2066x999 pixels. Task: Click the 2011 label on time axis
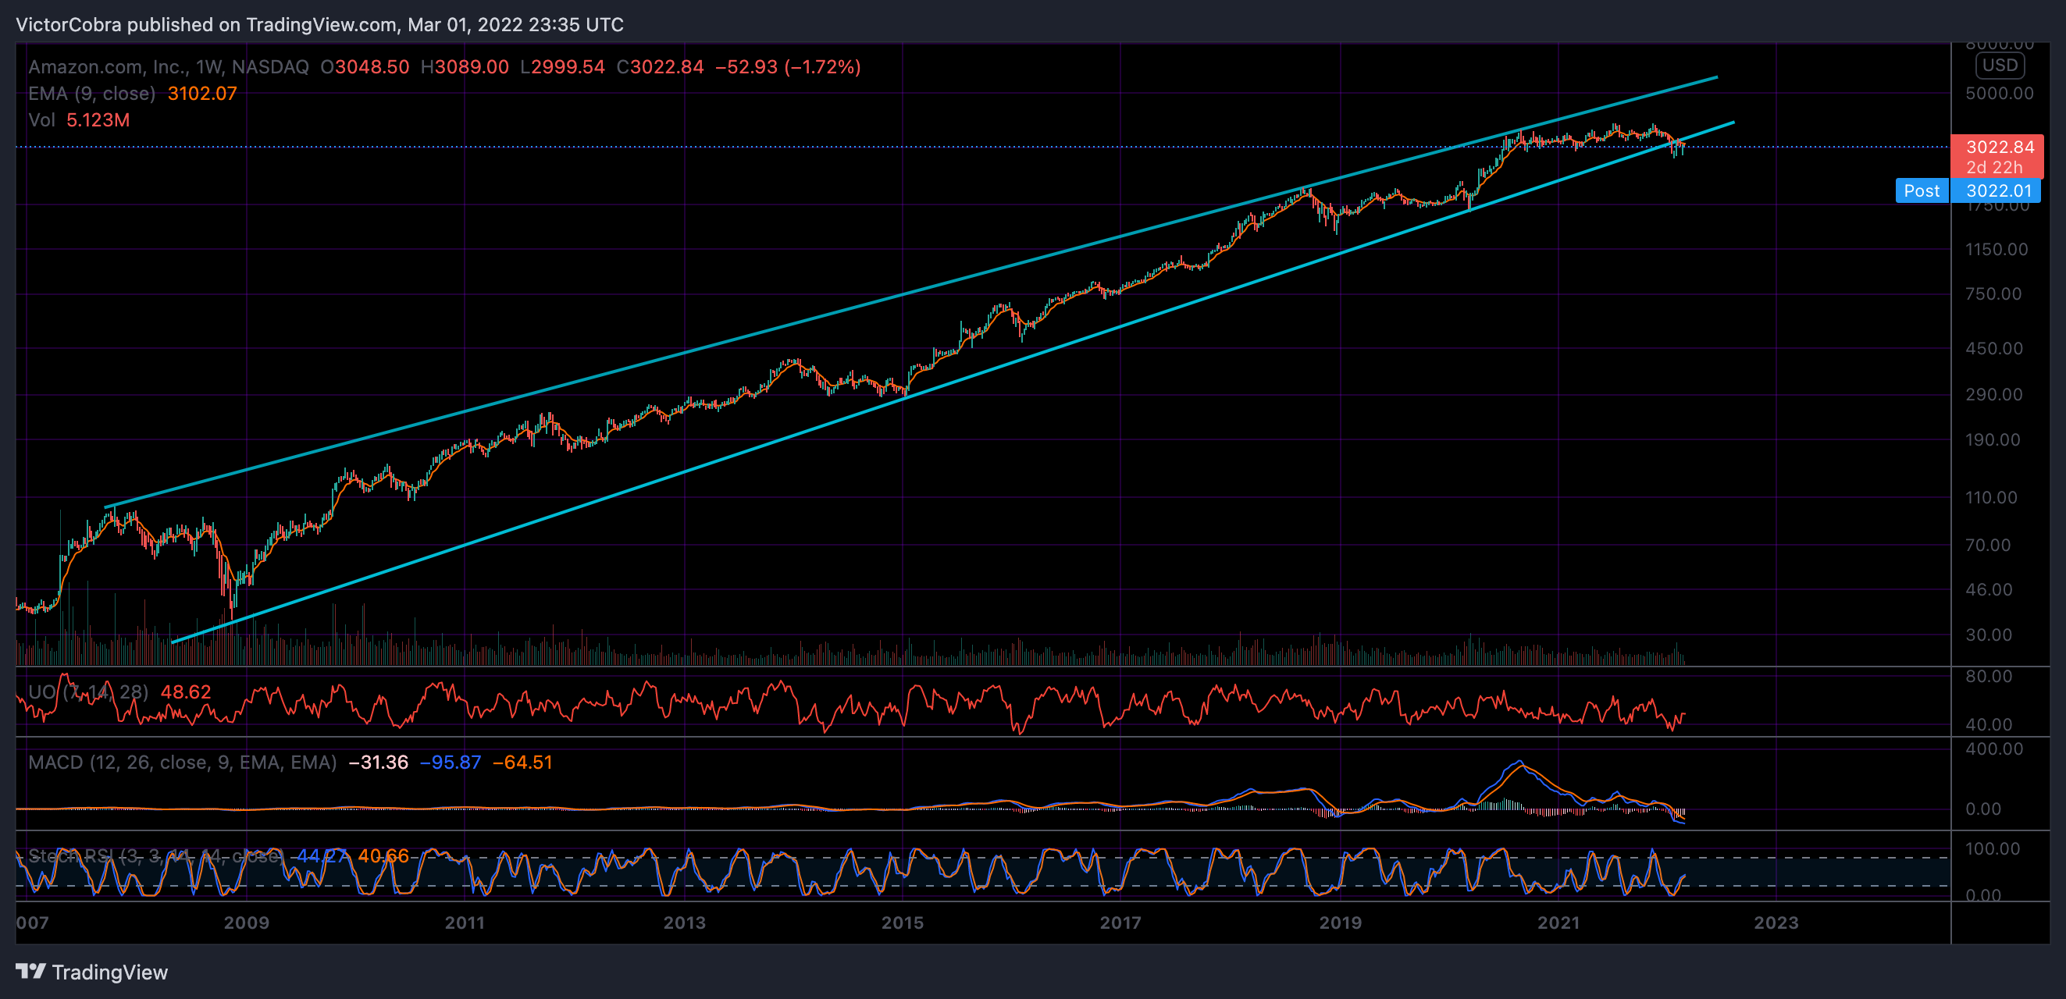click(465, 922)
